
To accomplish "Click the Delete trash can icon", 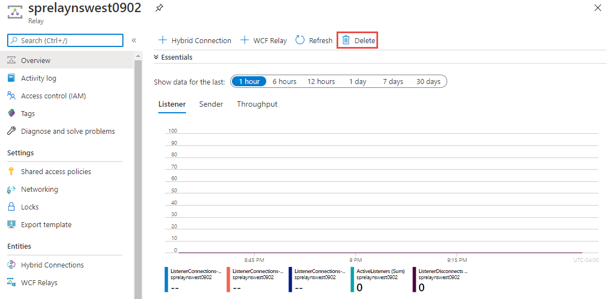I will [x=346, y=40].
